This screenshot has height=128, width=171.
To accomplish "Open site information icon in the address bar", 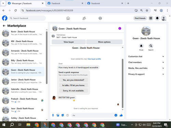I will [x=23, y=11].
